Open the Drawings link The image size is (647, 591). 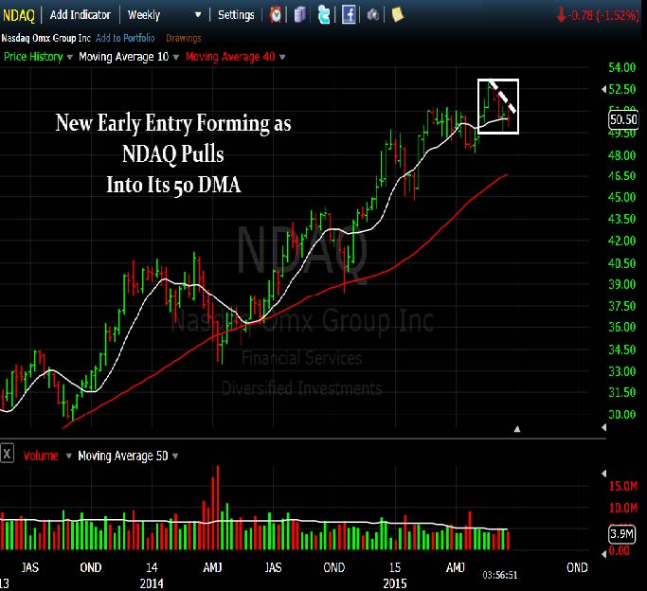tap(184, 38)
